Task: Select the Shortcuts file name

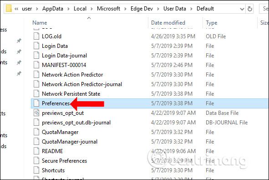Action: point(53,170)
